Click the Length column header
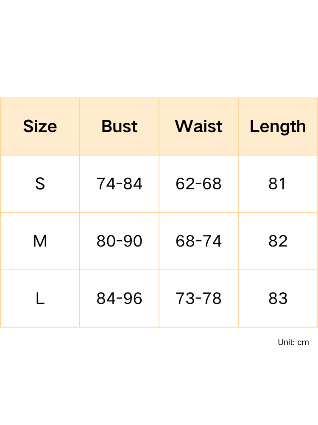Screen dimensions: 318x425 pos(278,127)
